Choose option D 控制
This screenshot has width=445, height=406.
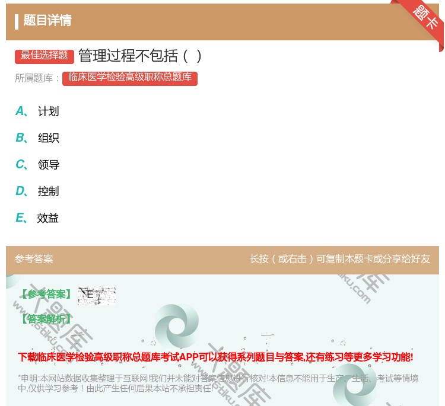tap(37, 191)
